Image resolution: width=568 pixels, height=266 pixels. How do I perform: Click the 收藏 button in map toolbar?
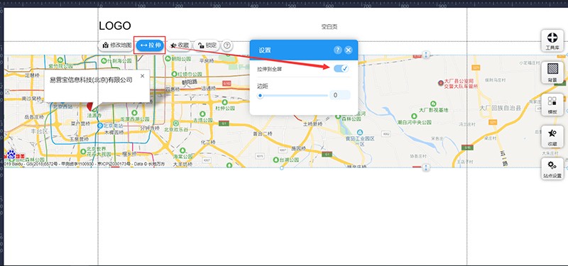[180, 45]
